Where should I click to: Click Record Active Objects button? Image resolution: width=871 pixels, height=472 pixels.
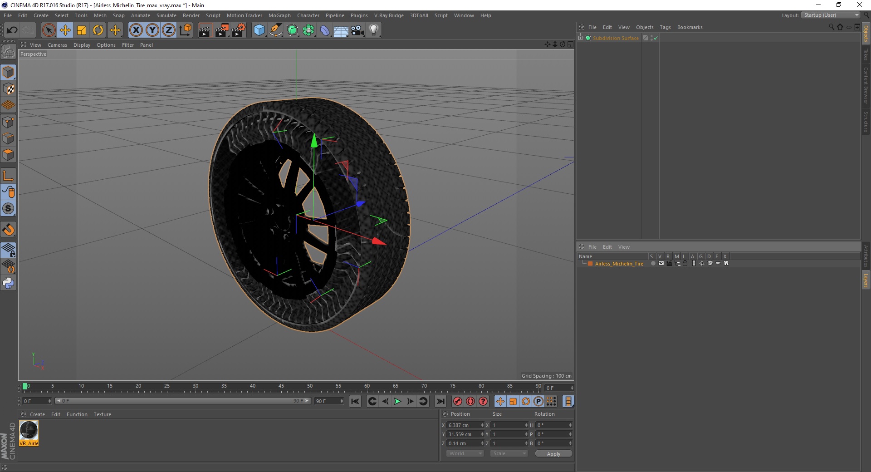pos(458,401)
